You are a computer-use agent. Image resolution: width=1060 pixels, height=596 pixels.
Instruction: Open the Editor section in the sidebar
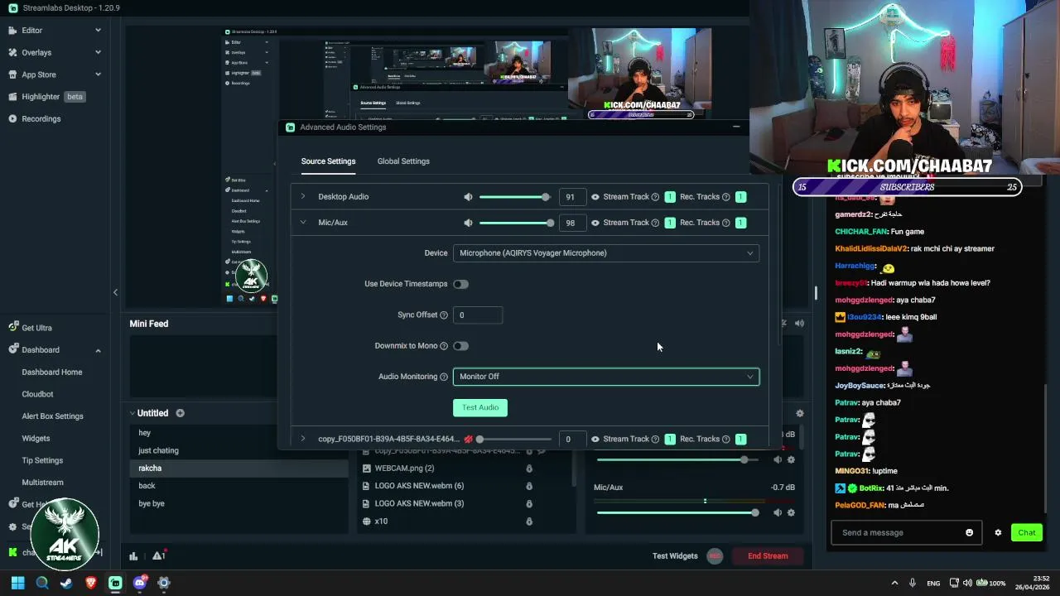[x=32, y=30]
